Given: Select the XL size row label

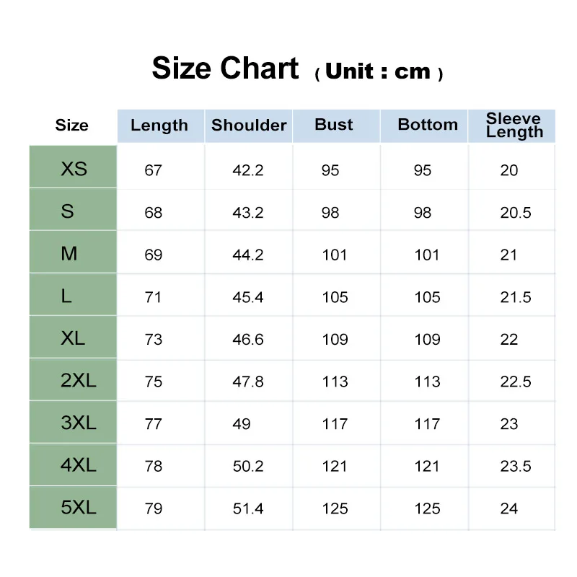Looking at the screenshot, I should pyautogui.click(x=73, y=338).
